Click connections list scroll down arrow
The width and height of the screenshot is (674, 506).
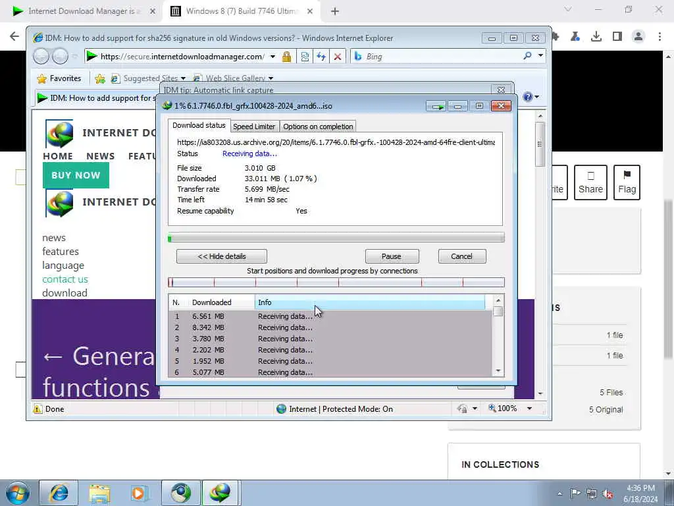tap(498, 371)
